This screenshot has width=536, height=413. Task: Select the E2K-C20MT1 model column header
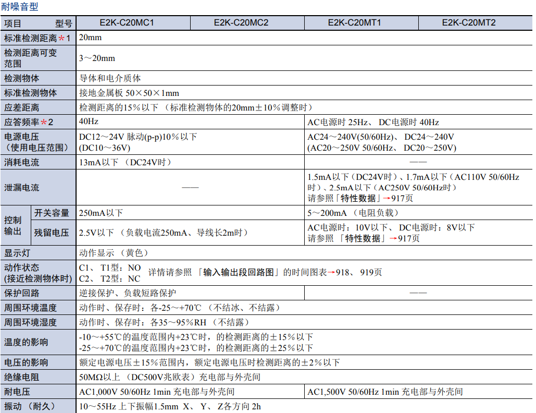pyautogui.click(x=355, y=22)
